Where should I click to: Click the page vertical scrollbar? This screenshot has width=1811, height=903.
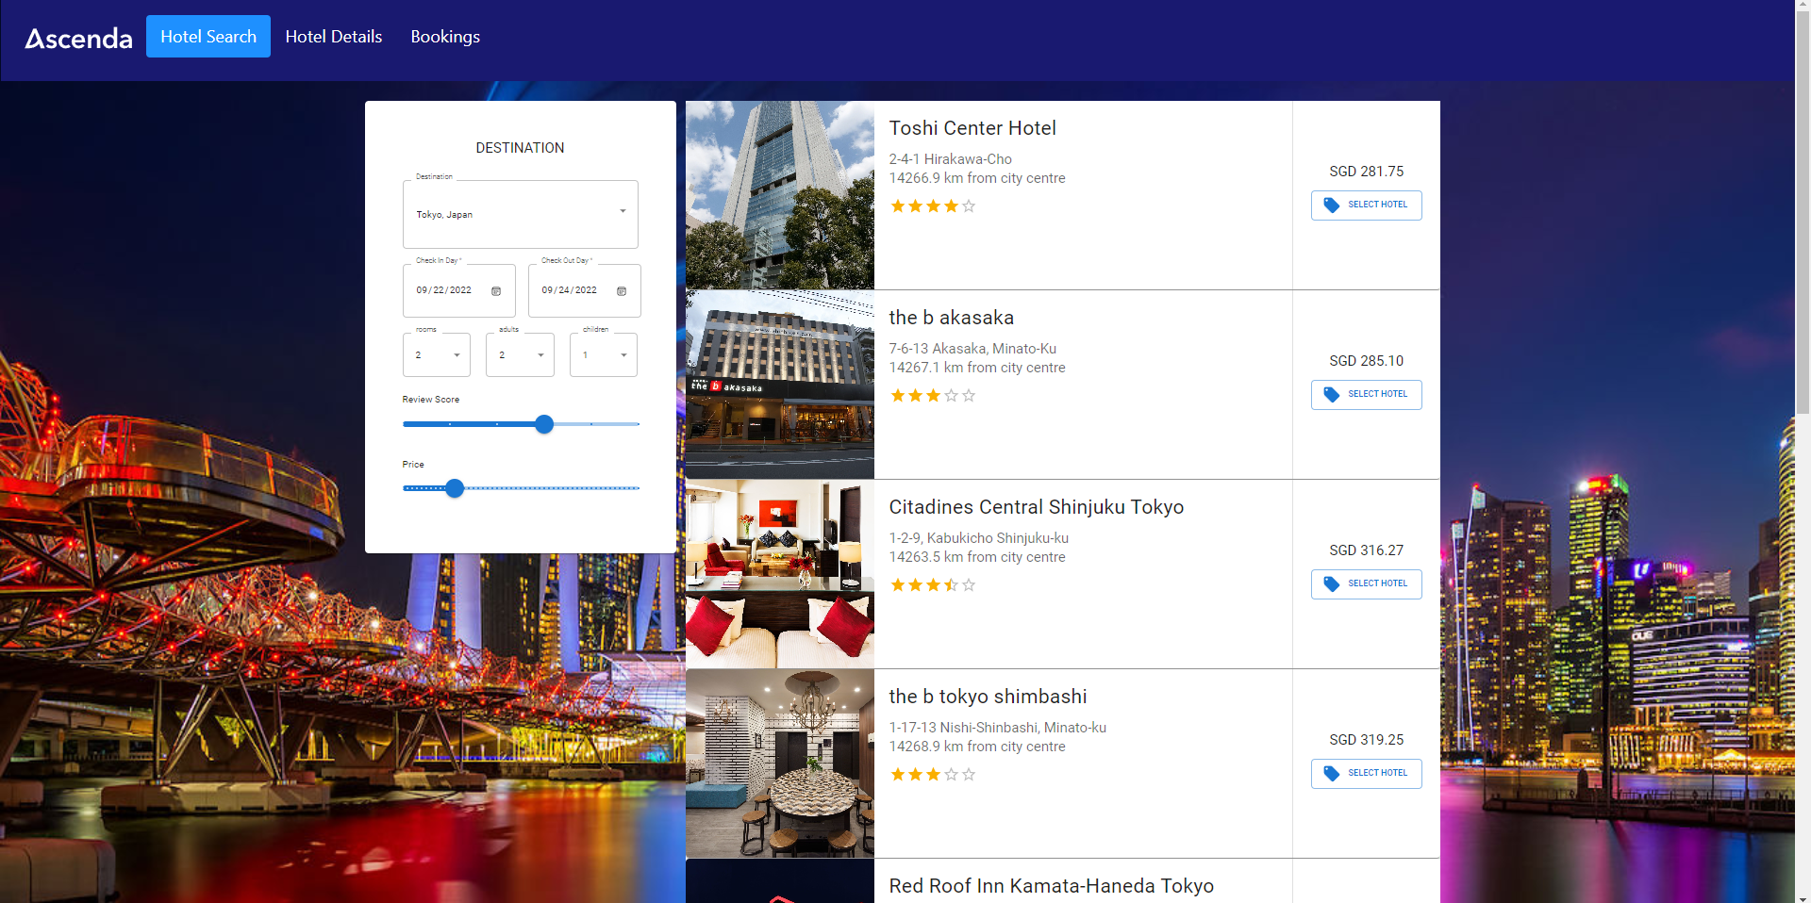tap(1803, 213)
